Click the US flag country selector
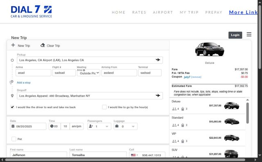 coord(134,155)
